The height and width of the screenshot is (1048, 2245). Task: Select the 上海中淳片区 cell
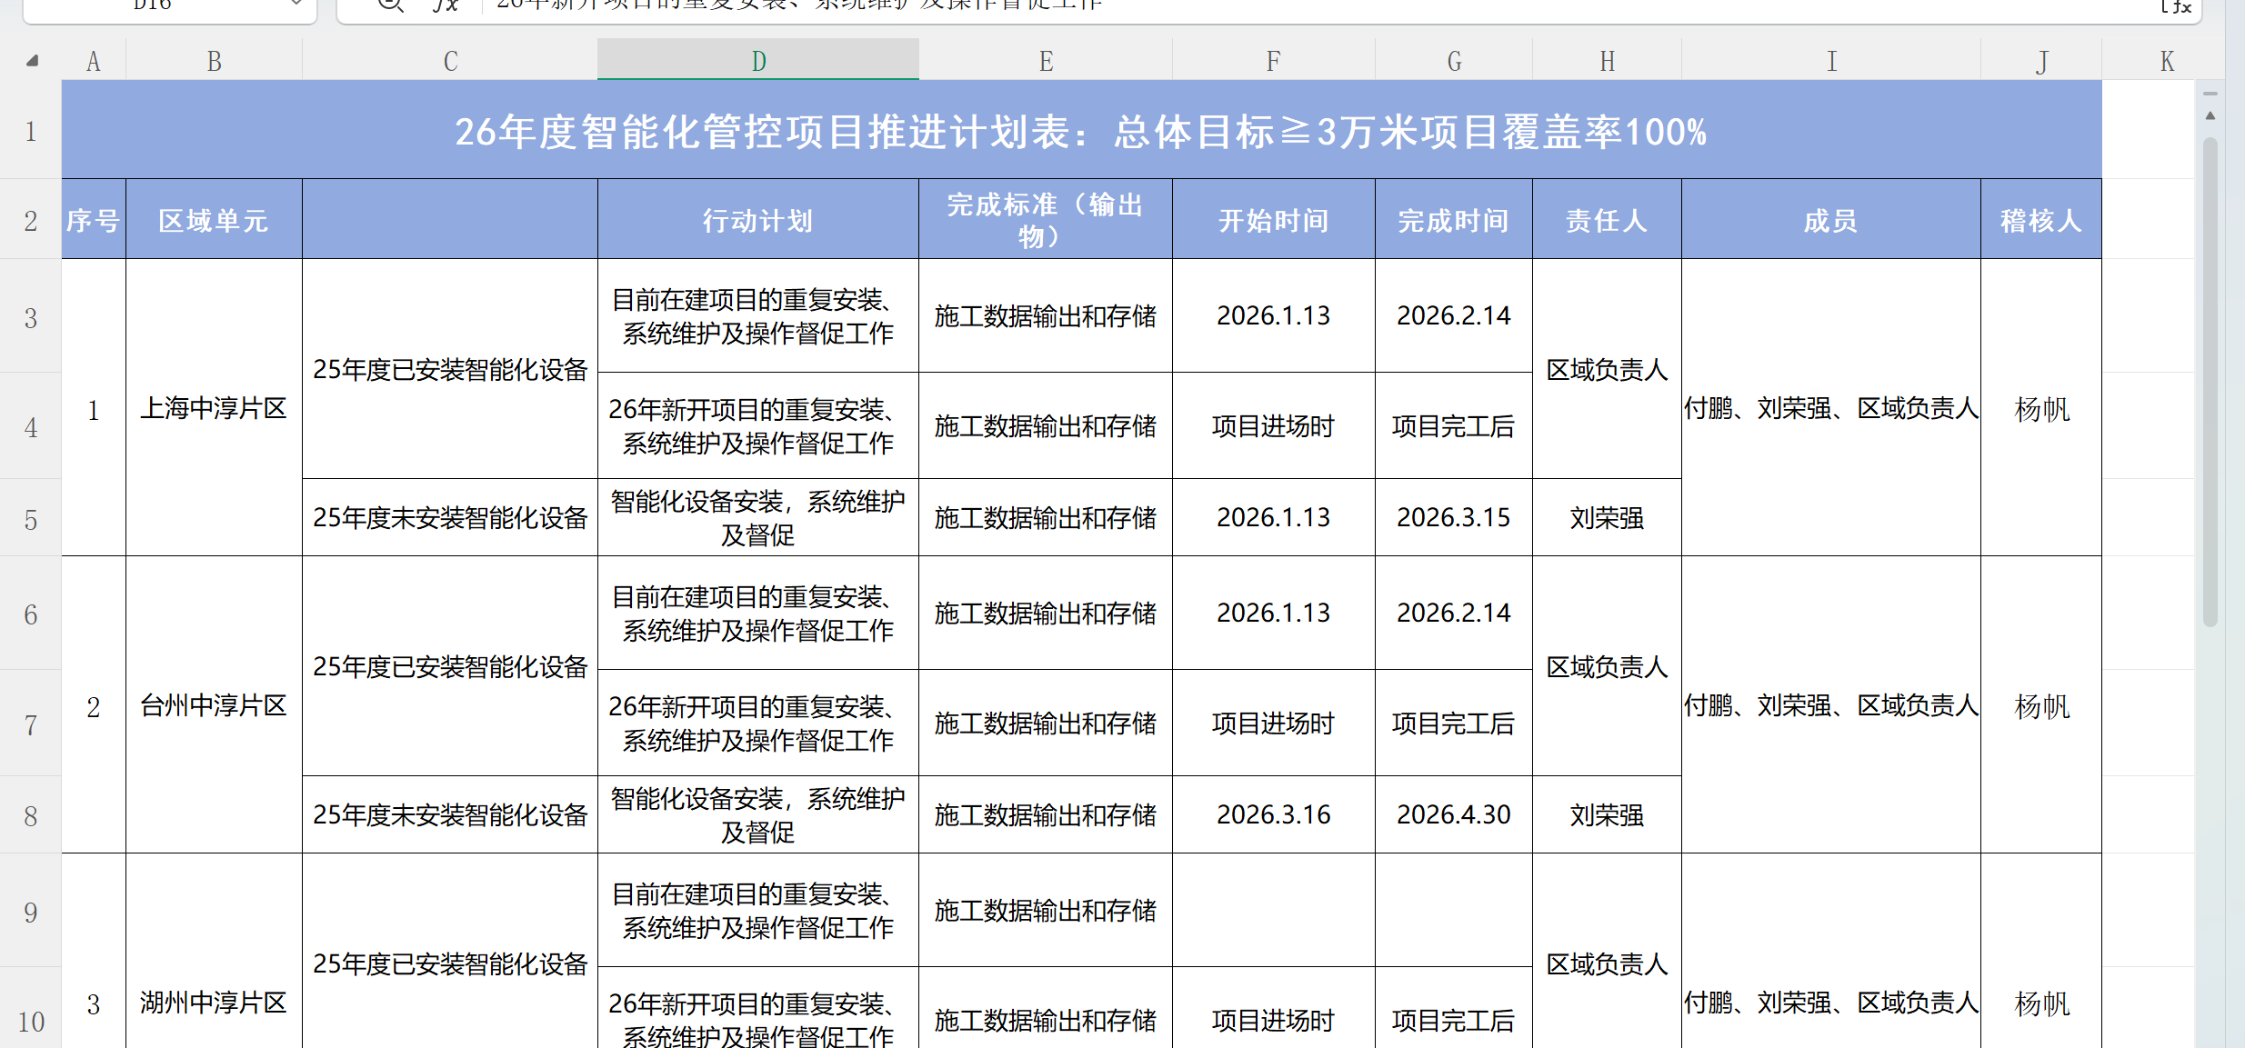214,408
